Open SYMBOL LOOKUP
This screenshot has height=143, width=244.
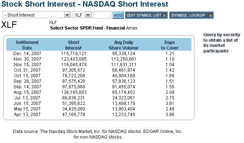pyautogui.click(x=191, y=15)
